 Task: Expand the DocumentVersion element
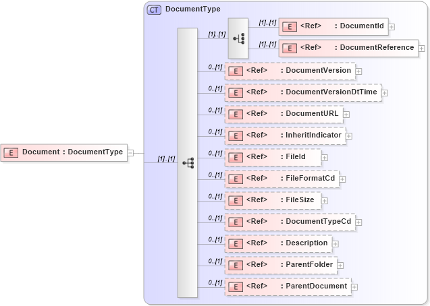tap(358, 71)
